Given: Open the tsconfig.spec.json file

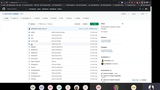Looking at the screenshot, I should coord(36,76).
